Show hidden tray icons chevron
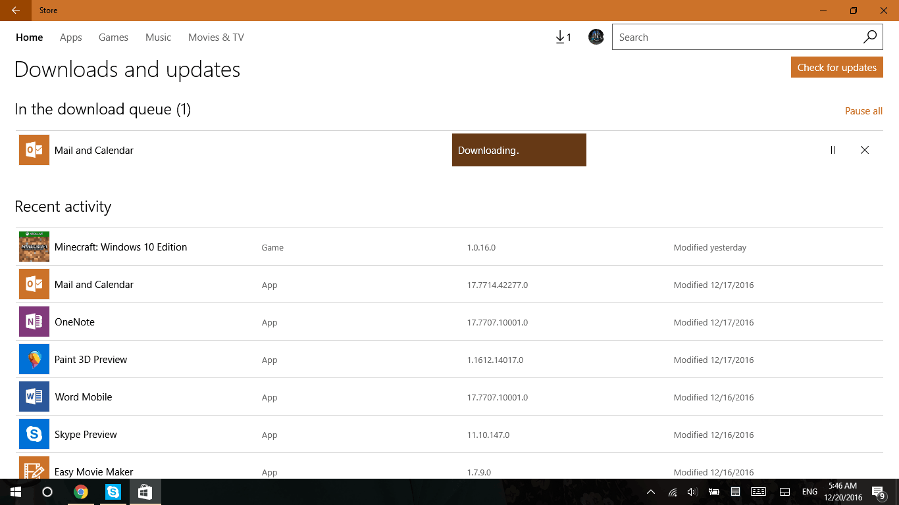This screenshot has width=899, height=505. click(x=651, y=492)
